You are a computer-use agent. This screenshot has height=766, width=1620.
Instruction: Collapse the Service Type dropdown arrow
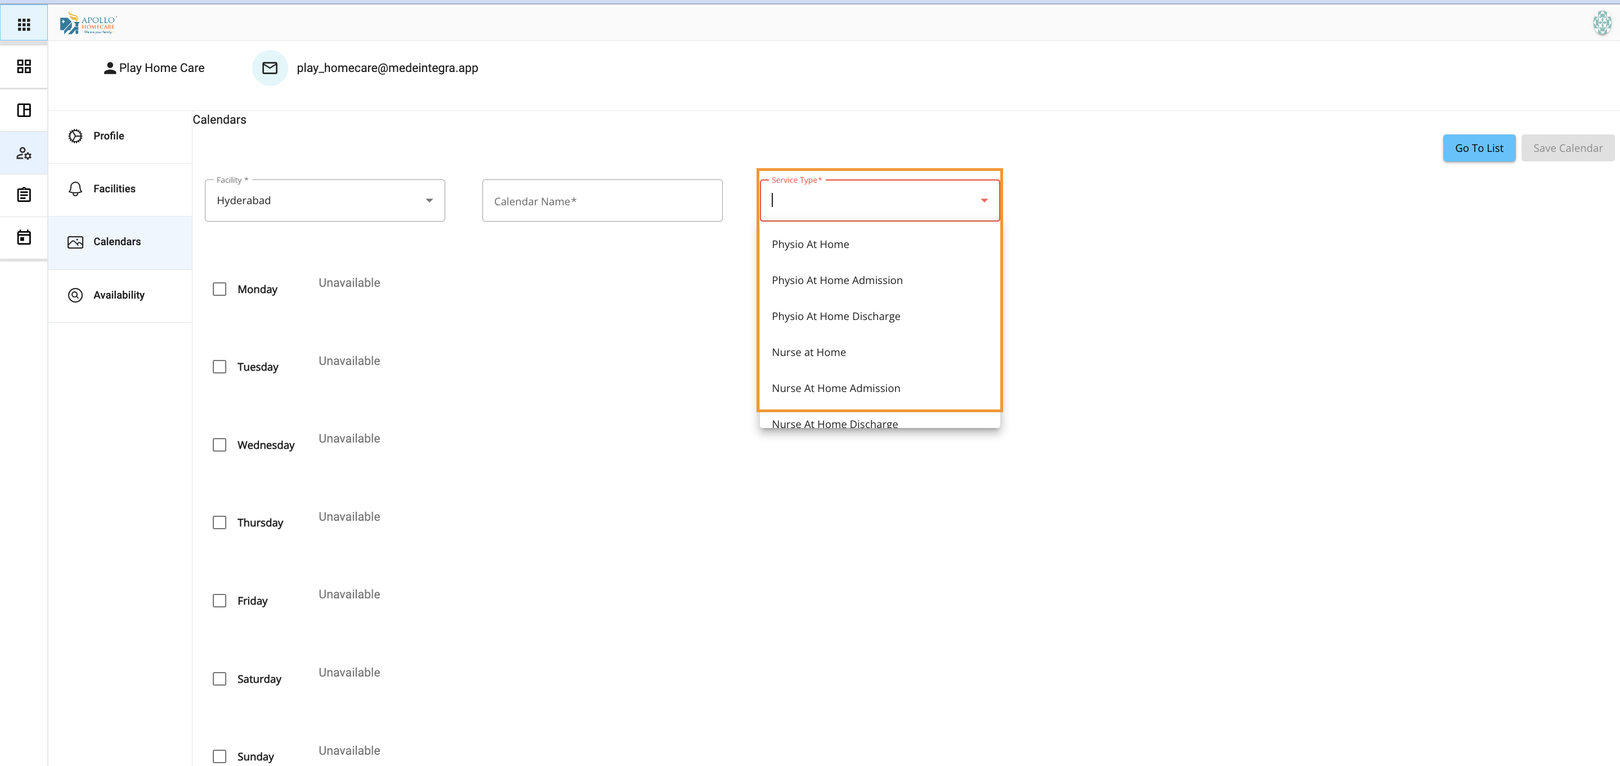(984, 200)
